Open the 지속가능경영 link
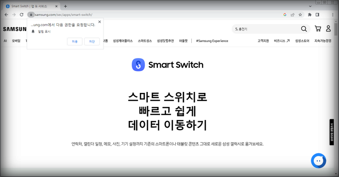The height and width of the screenshot is (177, 339). coord(323,41)
